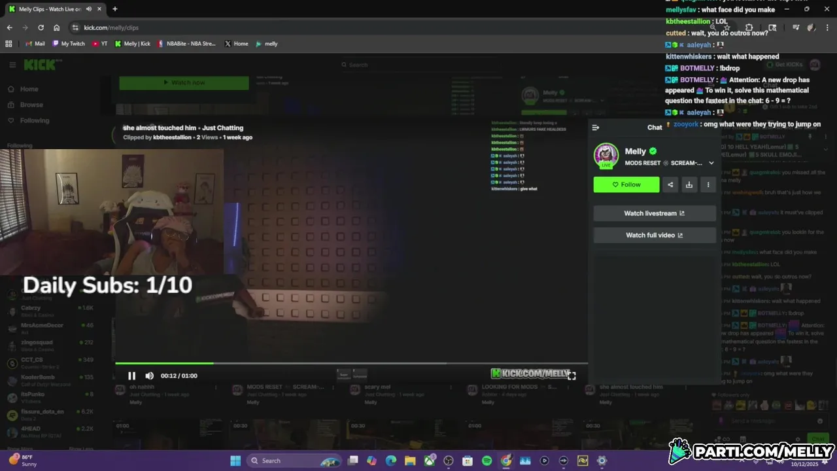This screenshot has width=837, height=471.
Task: Open CCT_CS channel in sidebar
Action: point(51,362)
